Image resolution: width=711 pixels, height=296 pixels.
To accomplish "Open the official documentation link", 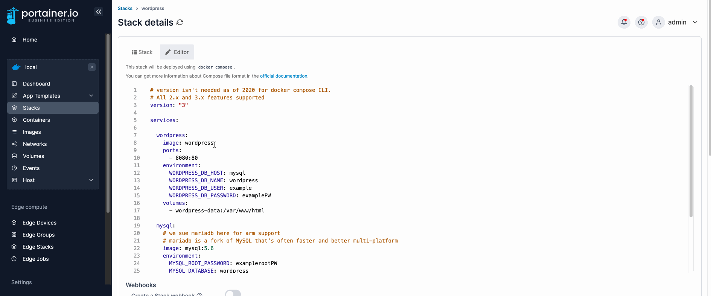I will [x=283, y=76].
